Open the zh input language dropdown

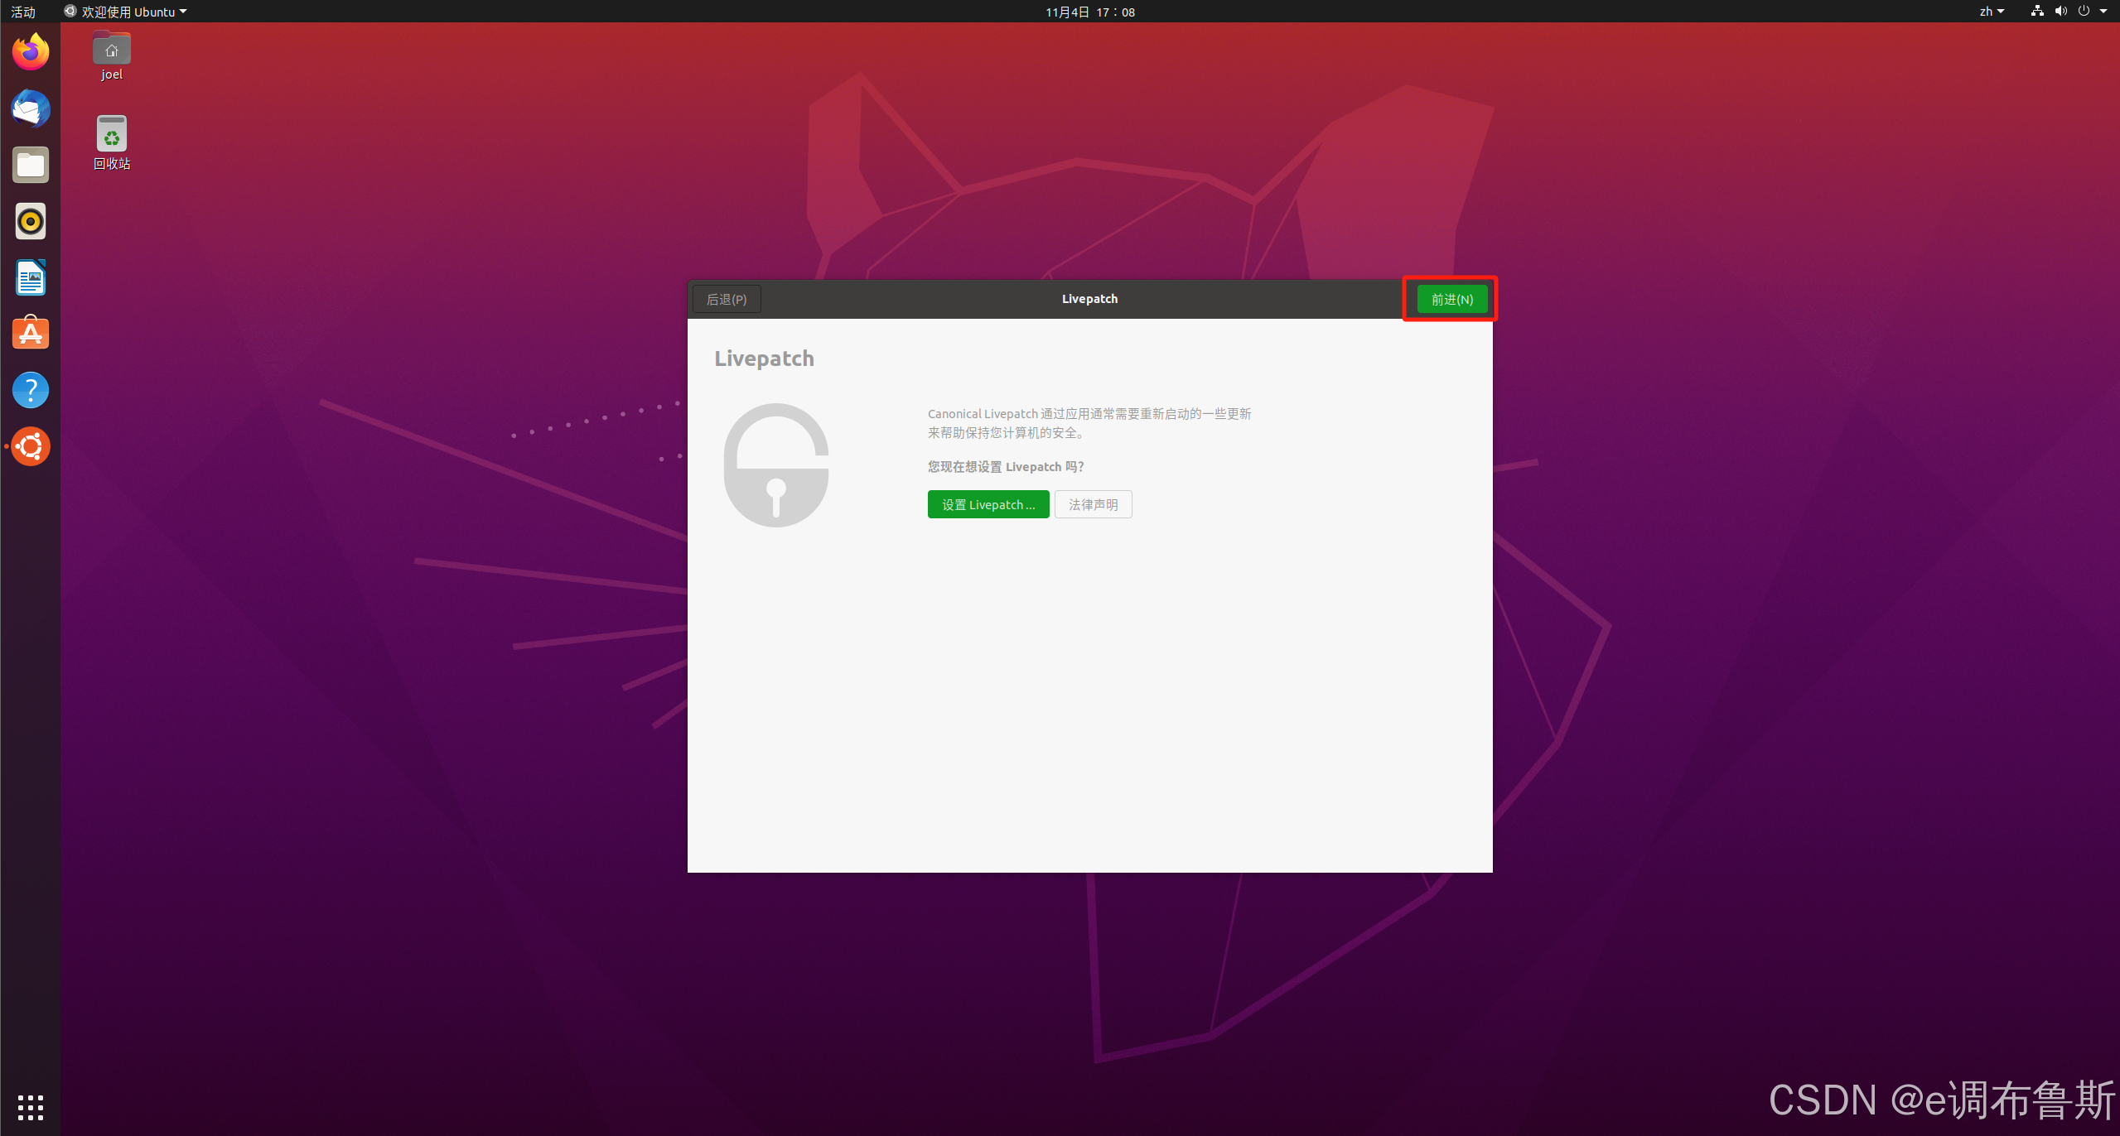1992,12
